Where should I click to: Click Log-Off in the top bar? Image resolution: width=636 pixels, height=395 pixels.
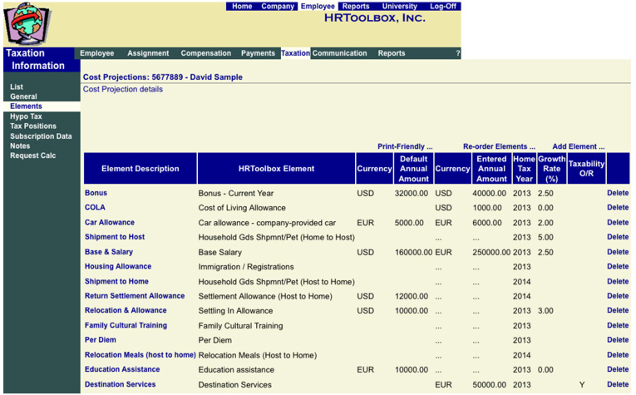pyautogui.click(x=441, y=6)
